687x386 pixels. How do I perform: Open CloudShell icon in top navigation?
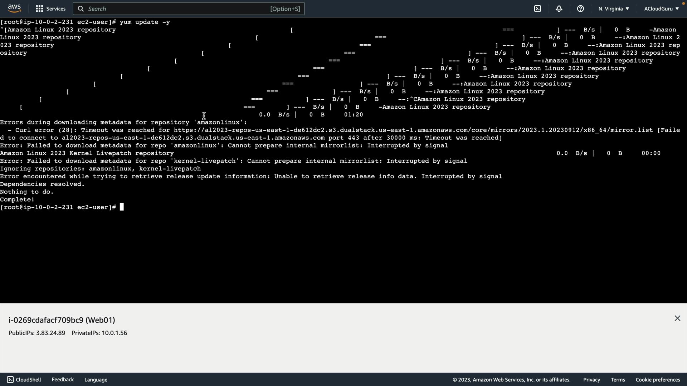click(537, 9)
